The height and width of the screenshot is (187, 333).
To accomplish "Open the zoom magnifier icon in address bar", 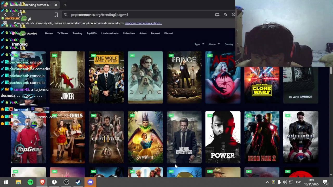I will click(233, 15).
